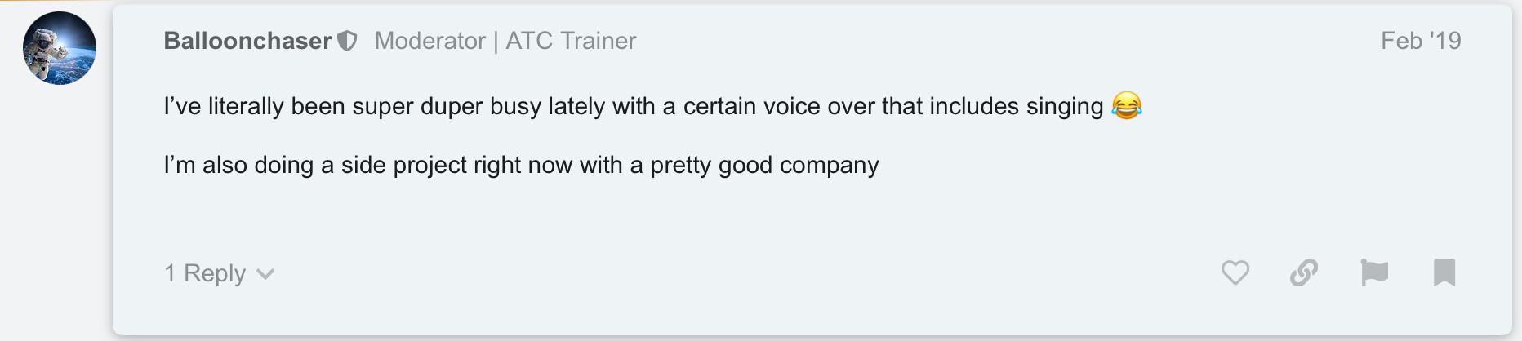This screenshot has width=1522, height=341.
Task: Click the laughing-crying emoji in the post
Action: [x=1127, y=106]
